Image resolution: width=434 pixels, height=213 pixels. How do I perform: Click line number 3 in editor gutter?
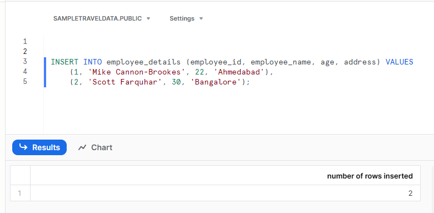(x=25, y=62)
